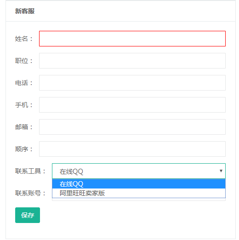Focus the 顺序 input field
Image resolution: width=239 pixels, height=240 pixels.
click(x=132, y=149)
